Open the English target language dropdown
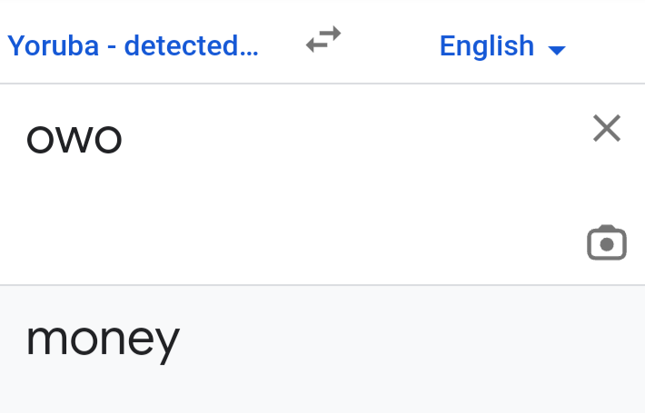Screen dimensions: 645x413 [501, 45]
